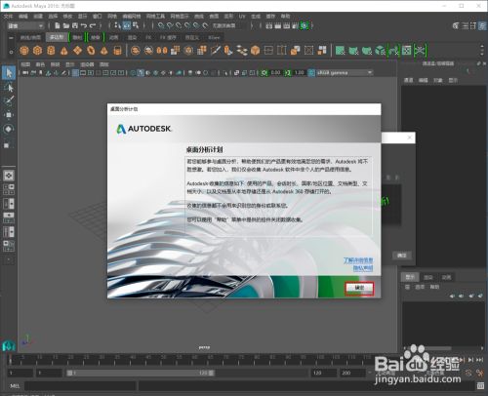
Task: Create a polygon cone from the shelf
Action: [64, 51]
